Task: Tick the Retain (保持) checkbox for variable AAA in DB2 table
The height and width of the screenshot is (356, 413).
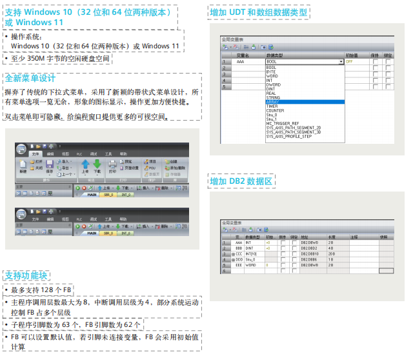Action: (x=282, y=242)
